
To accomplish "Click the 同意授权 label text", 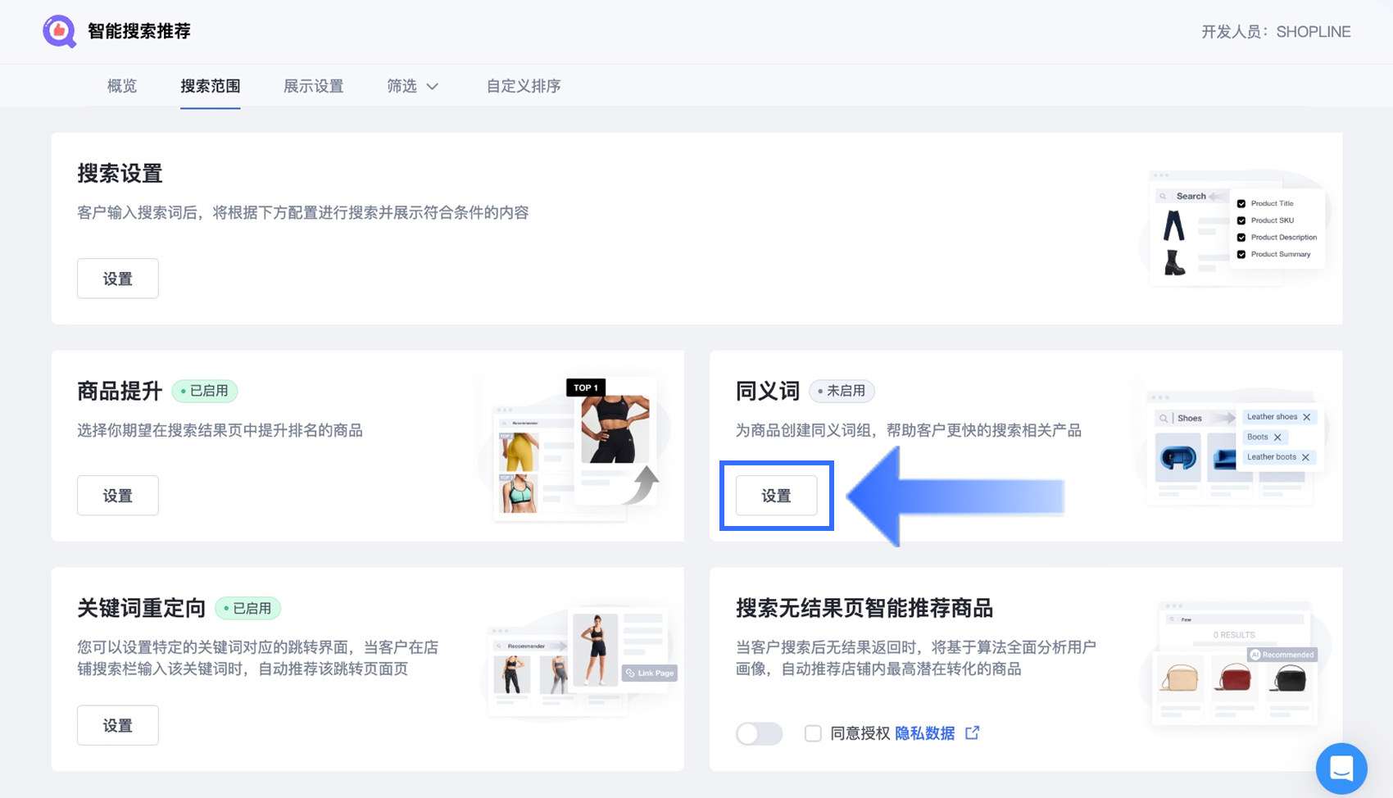I will pyautogui.click(x=860, y=733).
